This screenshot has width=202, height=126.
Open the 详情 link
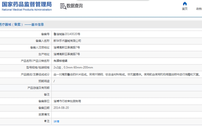click(56, 121)
